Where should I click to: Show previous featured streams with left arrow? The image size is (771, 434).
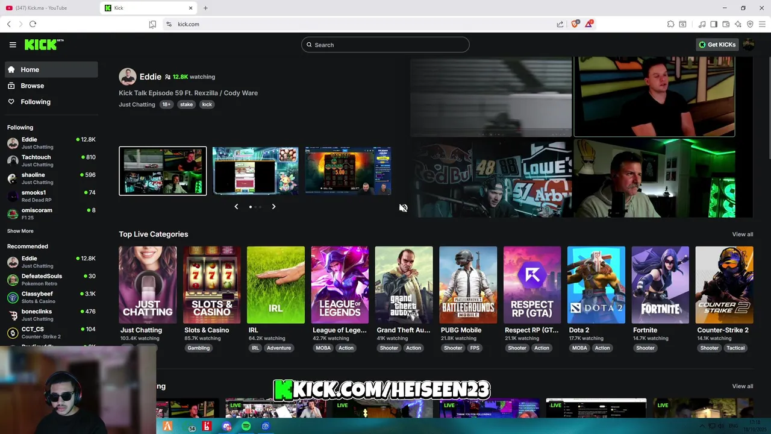click(x=236, y=207)
